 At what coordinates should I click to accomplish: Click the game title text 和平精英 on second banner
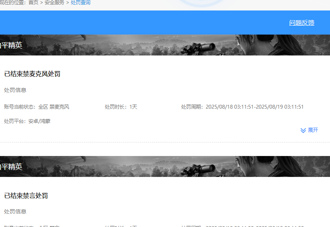point(12,166)
